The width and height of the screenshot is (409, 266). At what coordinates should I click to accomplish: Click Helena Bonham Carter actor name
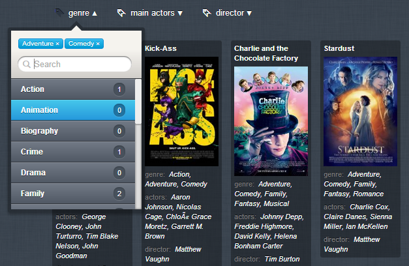[265, 241]
